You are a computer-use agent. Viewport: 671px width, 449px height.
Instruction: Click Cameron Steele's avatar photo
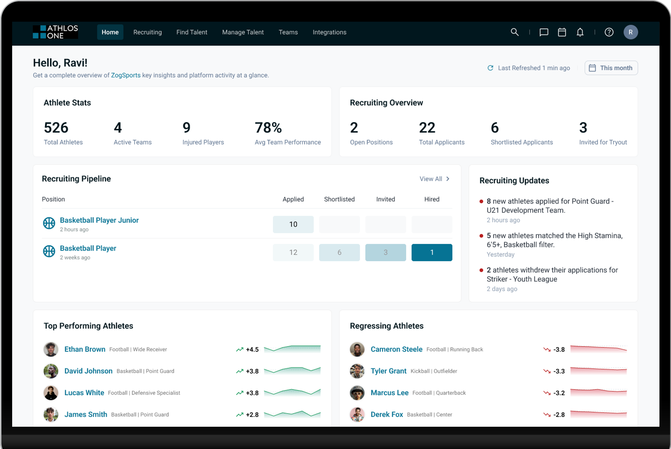357,349
